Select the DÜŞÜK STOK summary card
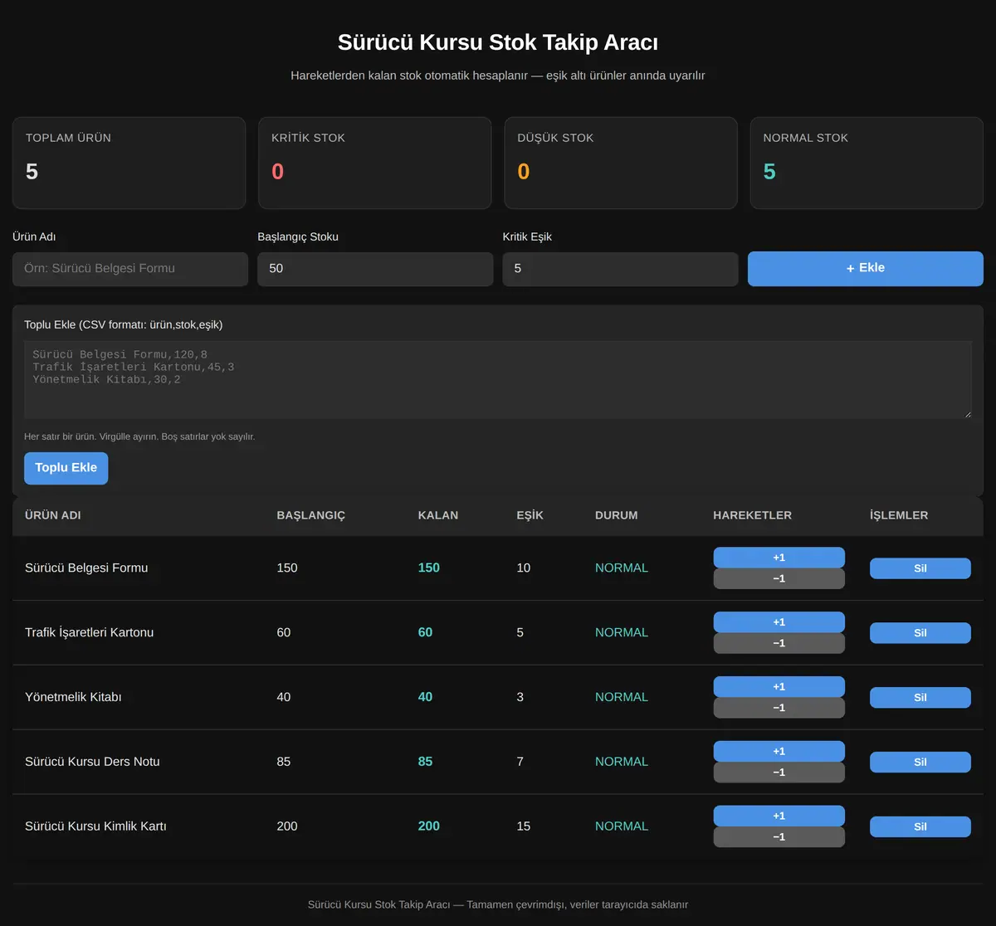Screen dimensions: 996x926 pos(621,163)
